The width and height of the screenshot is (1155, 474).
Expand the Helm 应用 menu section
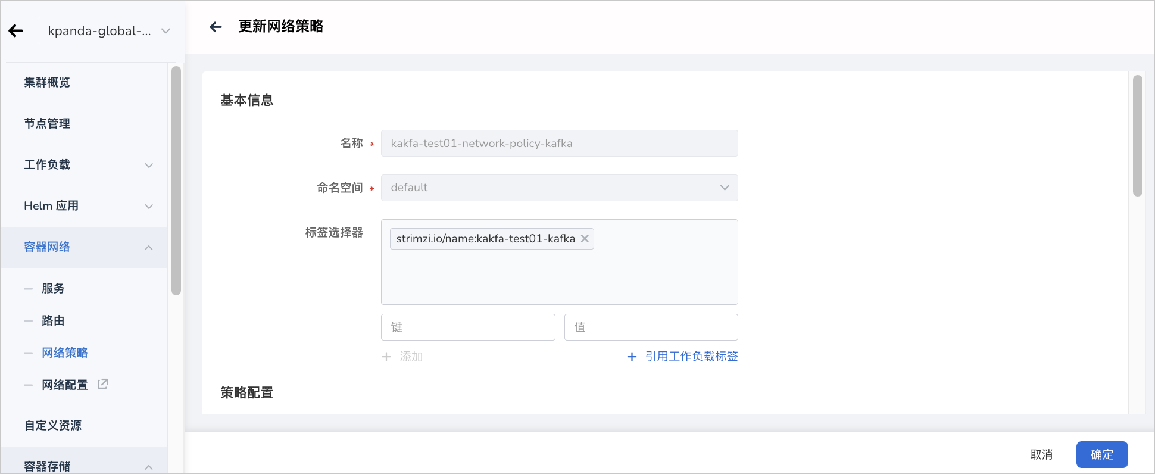click(x=83, y=206)
